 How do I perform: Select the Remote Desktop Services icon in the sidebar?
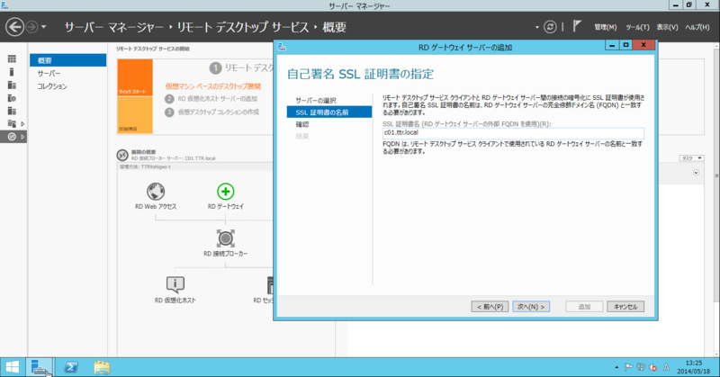(12, 137)
